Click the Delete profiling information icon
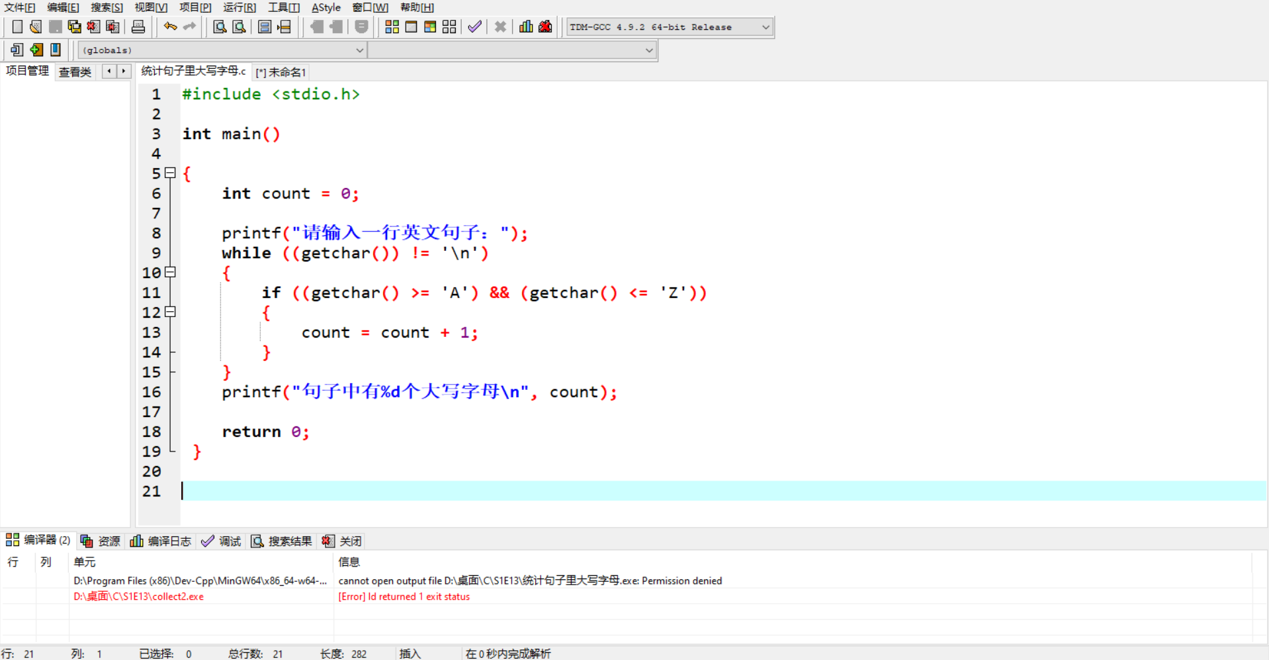The image size is (1269, 660). (545, 26)
